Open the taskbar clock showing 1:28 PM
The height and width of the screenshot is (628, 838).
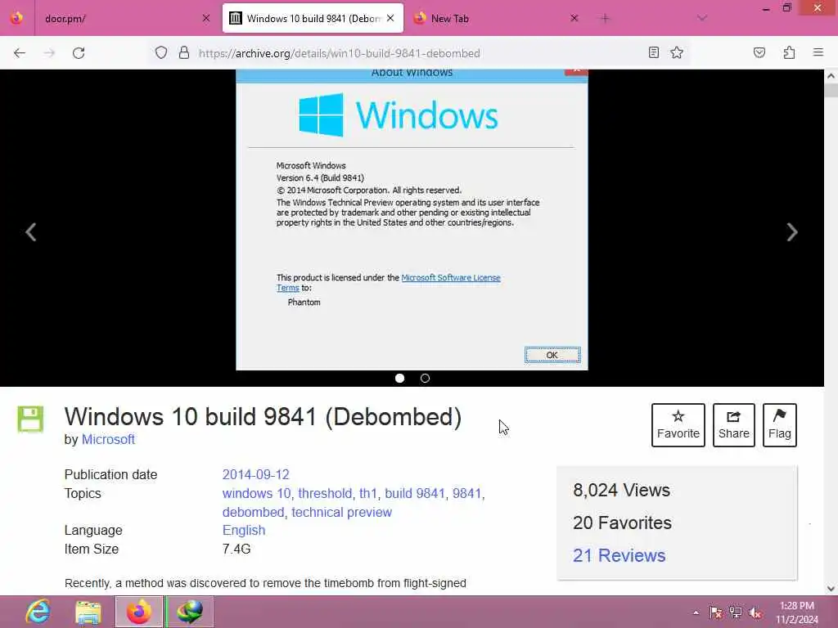(797, 612)
